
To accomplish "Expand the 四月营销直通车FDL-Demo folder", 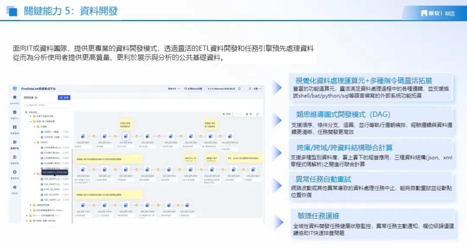I will (x=31, y=210).
